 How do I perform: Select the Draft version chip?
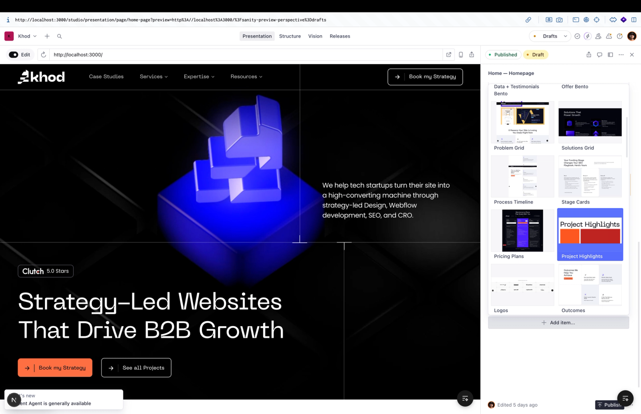(x=535, y=54)
